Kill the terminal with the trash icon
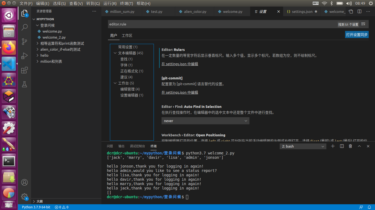 tap(350, 146)
